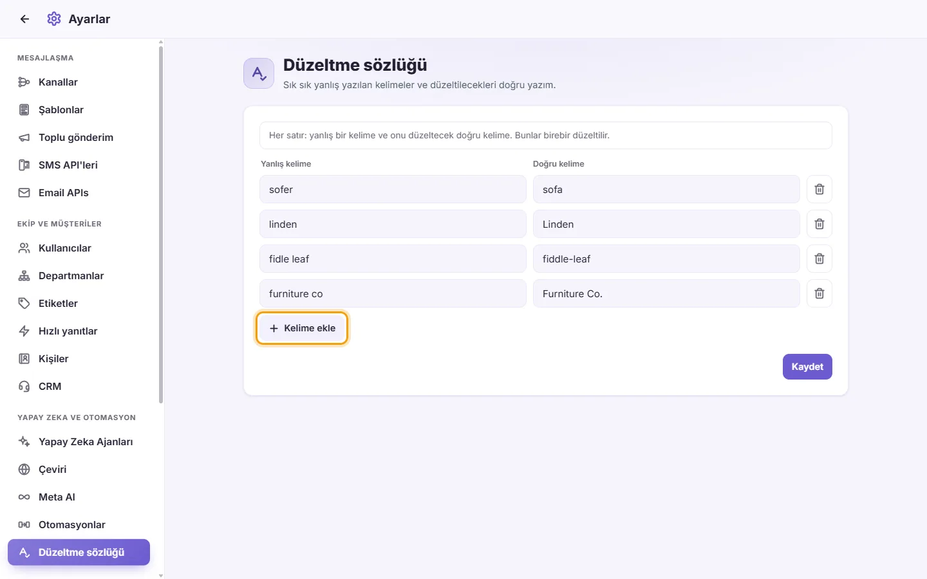The image size is (927, 579).
Task: Click the Toplu gönderim megaphone icon
Action: tap(24, 138)
